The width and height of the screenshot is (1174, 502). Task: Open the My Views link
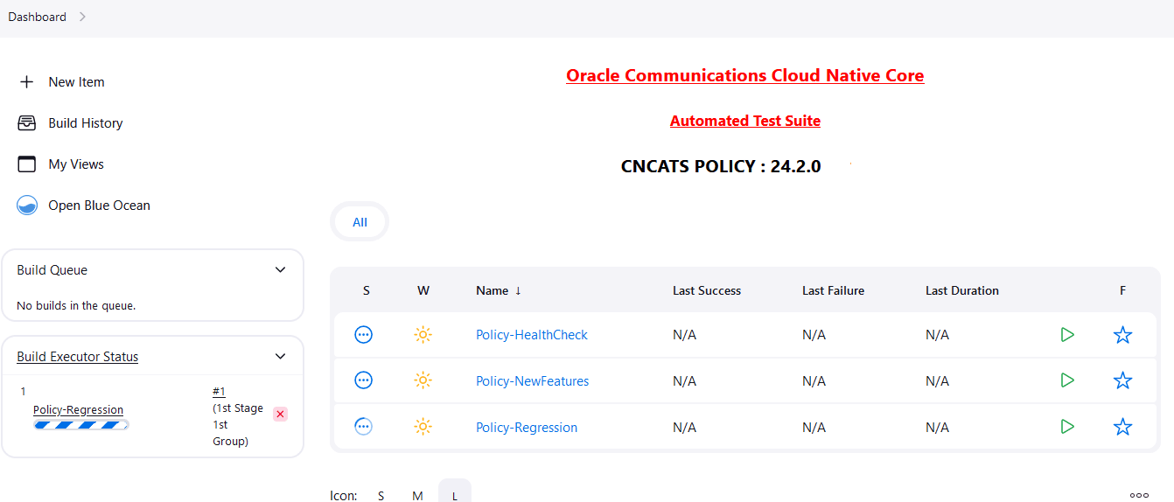[x=76, y=164]
